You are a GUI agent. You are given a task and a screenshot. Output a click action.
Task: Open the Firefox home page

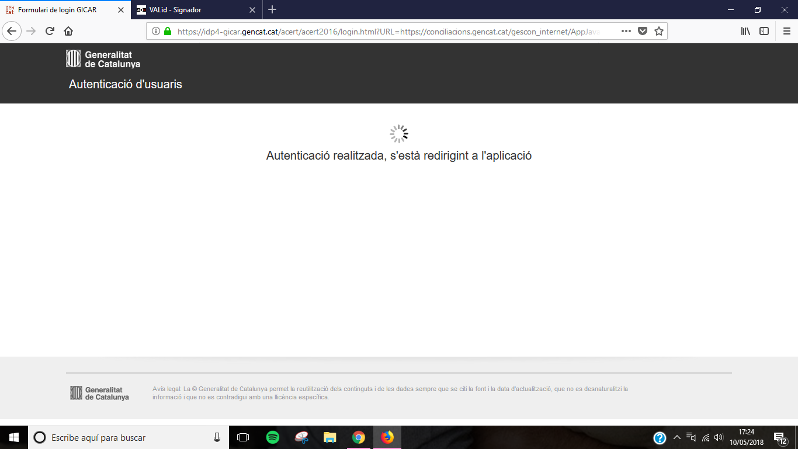tap(68, 31)
